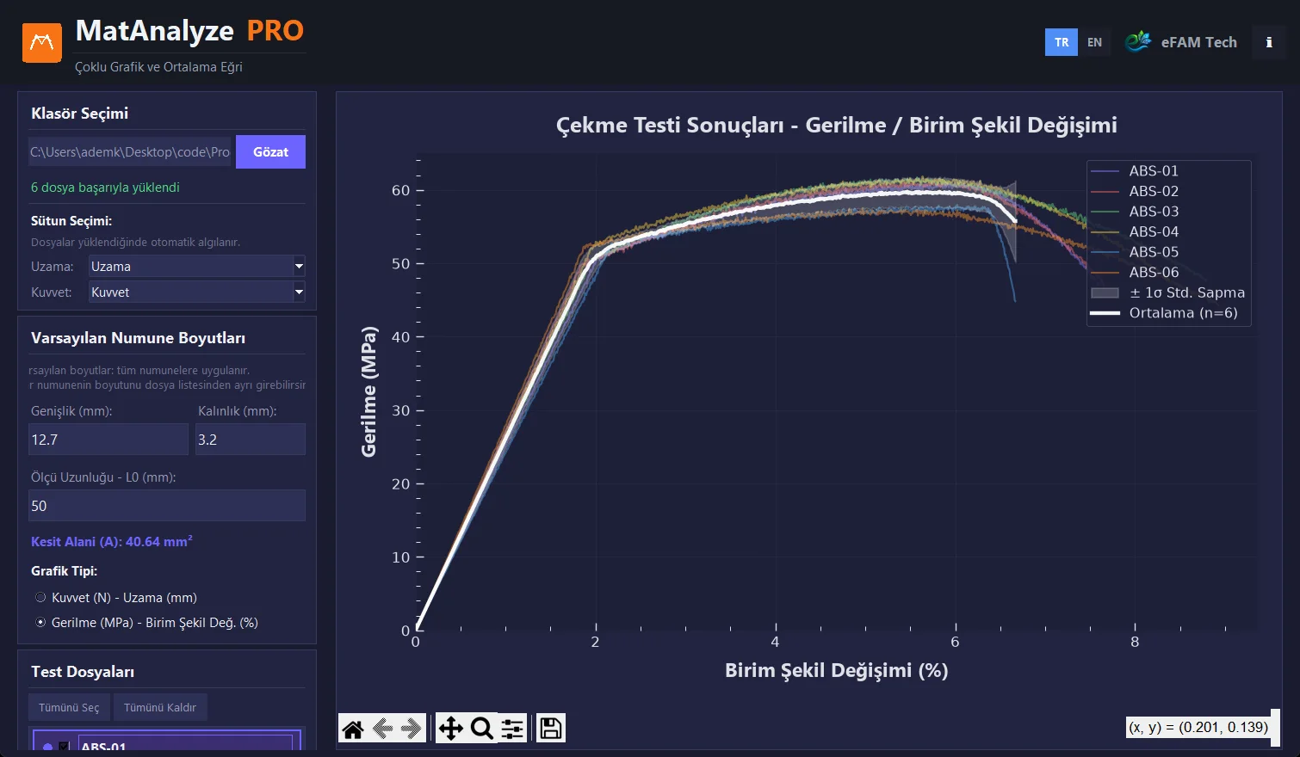The height and width of the screenshot is (757, 1300).
Task: Click the plot title 'Çekme Testi Sonuçları'
Action: click(x=837, y=125)
